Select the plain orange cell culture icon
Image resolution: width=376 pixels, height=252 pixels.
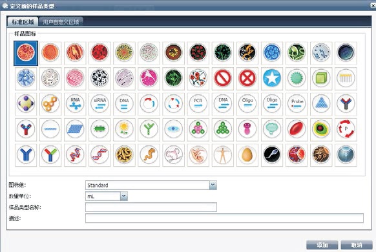(x=50, y=52)
